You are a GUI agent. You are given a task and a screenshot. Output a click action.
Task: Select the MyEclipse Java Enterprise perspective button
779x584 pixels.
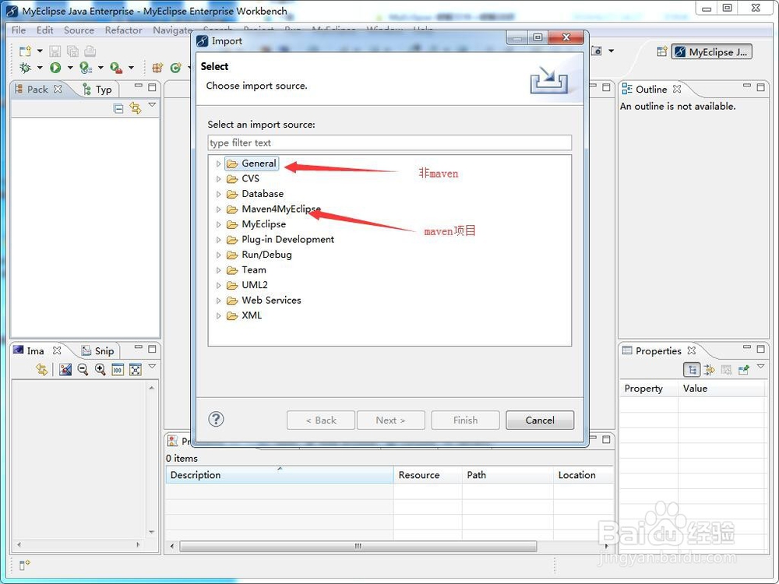(711, 51)
